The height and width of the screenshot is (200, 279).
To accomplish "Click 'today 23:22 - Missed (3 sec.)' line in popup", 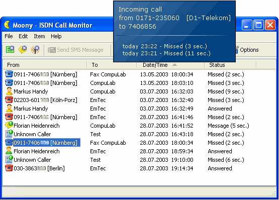I will (x=164, y=46).
